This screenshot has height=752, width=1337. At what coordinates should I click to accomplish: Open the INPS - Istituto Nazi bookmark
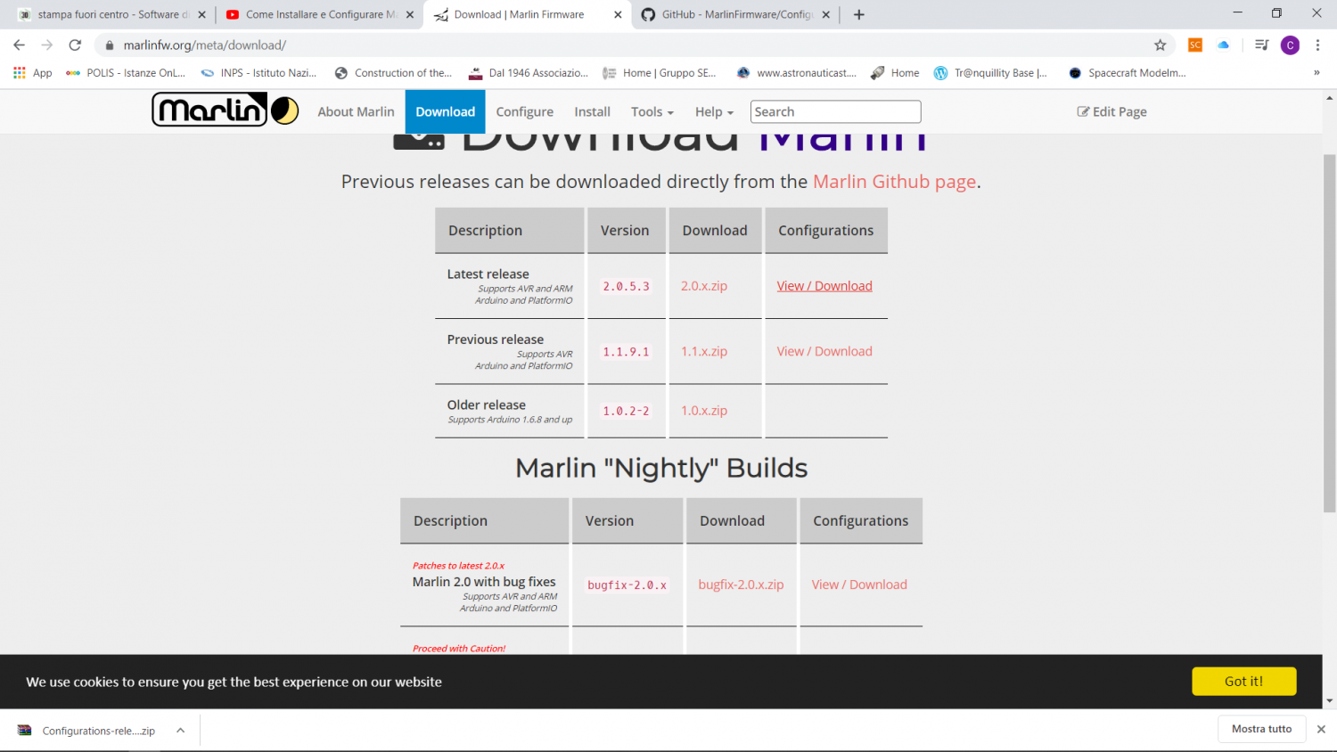coord(258,73)
